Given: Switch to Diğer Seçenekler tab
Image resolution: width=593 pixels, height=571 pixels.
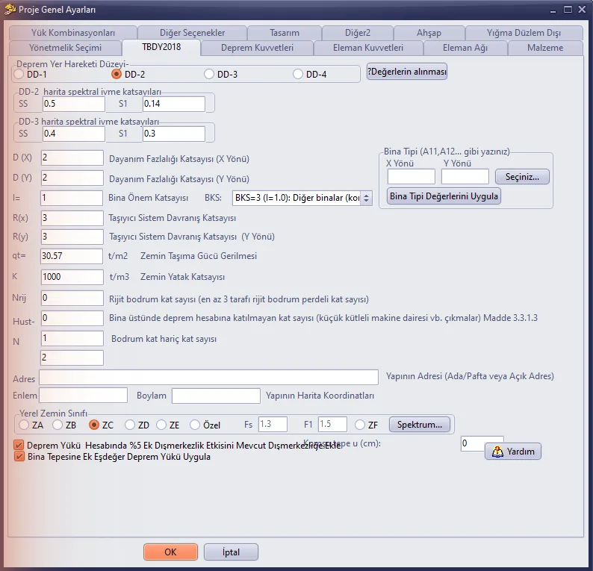Looking at the screenshot, I should [x=192, y=33].
